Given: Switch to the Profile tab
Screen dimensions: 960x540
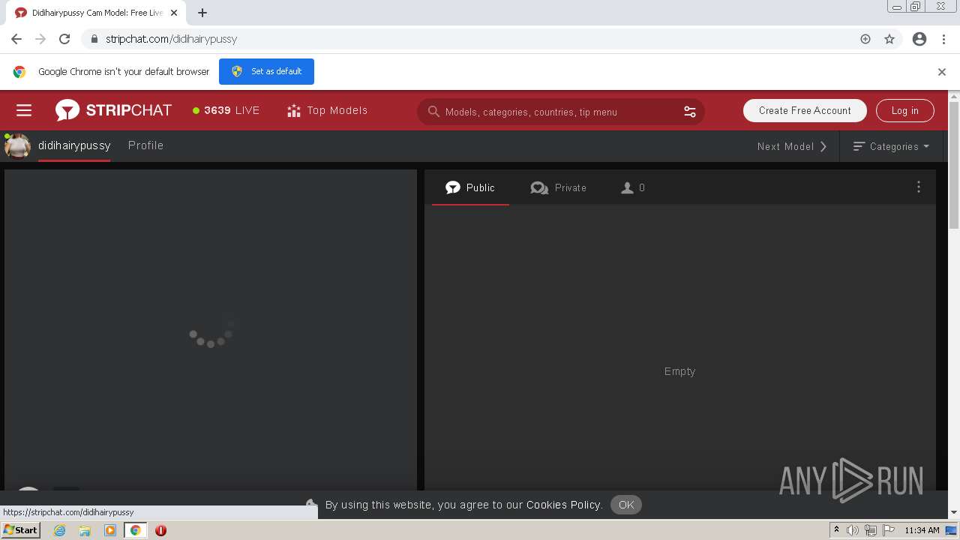Looking at the screenshot, I should point(145,145).
